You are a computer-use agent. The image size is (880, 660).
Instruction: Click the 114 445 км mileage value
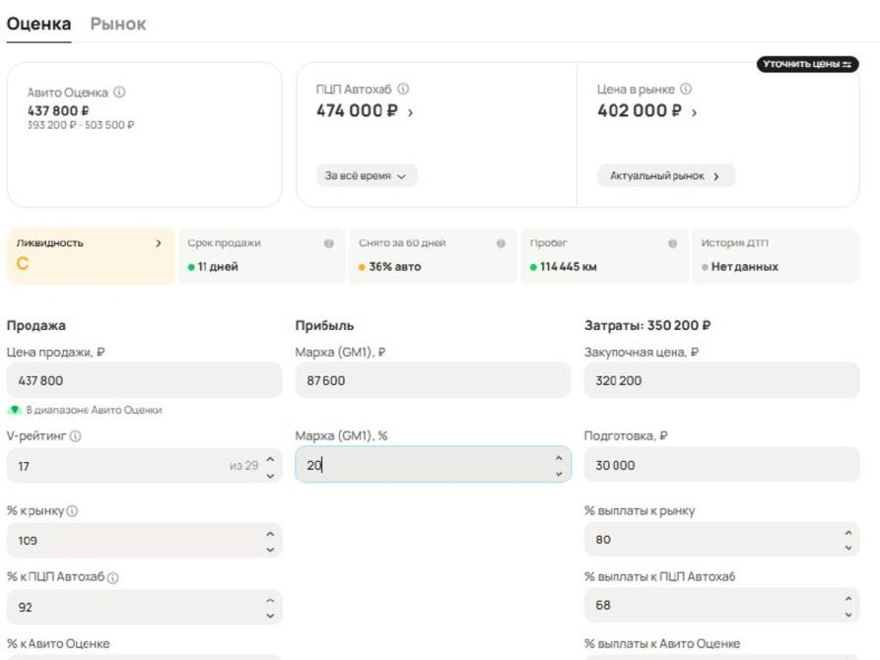pyautogui.click(x=568, y=267)
